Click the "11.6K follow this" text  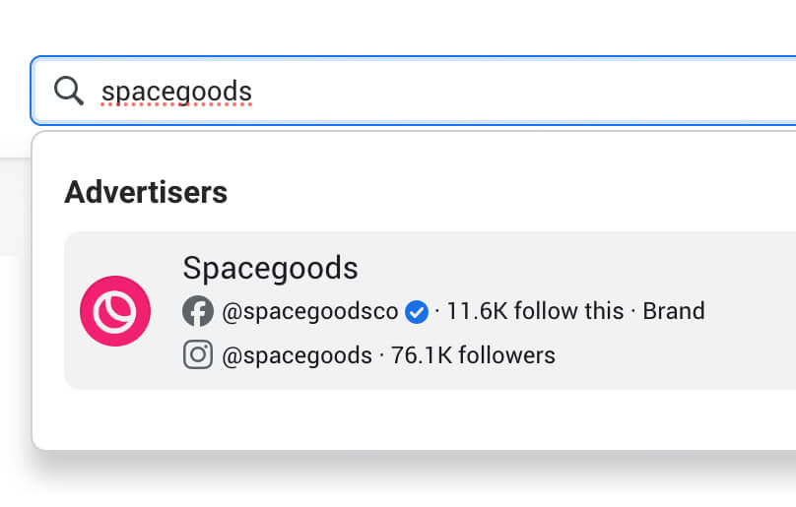[x=535, y=312]
